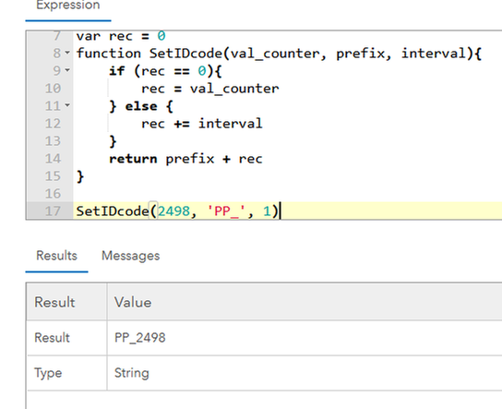The image size is (502, 409).
Task: Collapse the function fold arrow on line 8
Action: click(x=67, y=53)
